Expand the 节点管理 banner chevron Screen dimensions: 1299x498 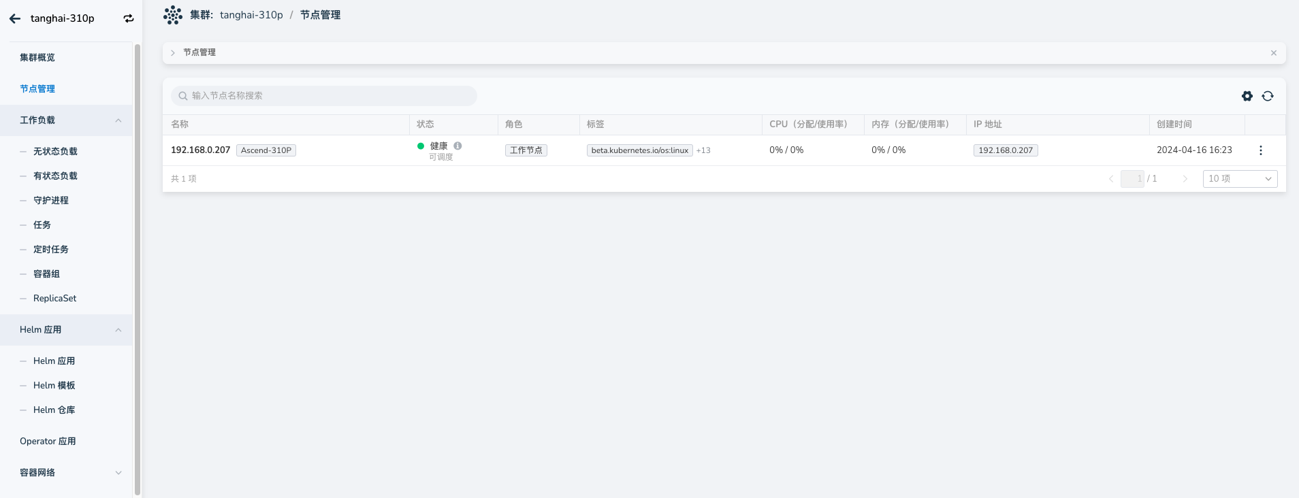(173, 53)
